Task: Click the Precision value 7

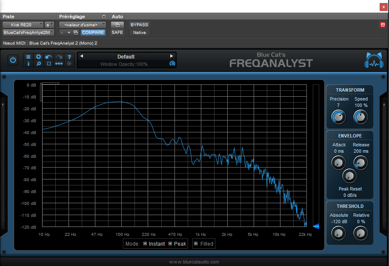Action: point(338,105)
